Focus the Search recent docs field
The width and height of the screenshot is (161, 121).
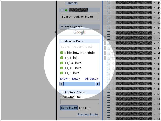click(80, 47)
